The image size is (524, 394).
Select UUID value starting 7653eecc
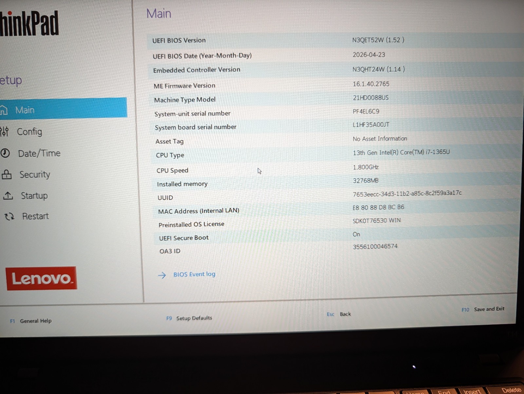[407, 193]
